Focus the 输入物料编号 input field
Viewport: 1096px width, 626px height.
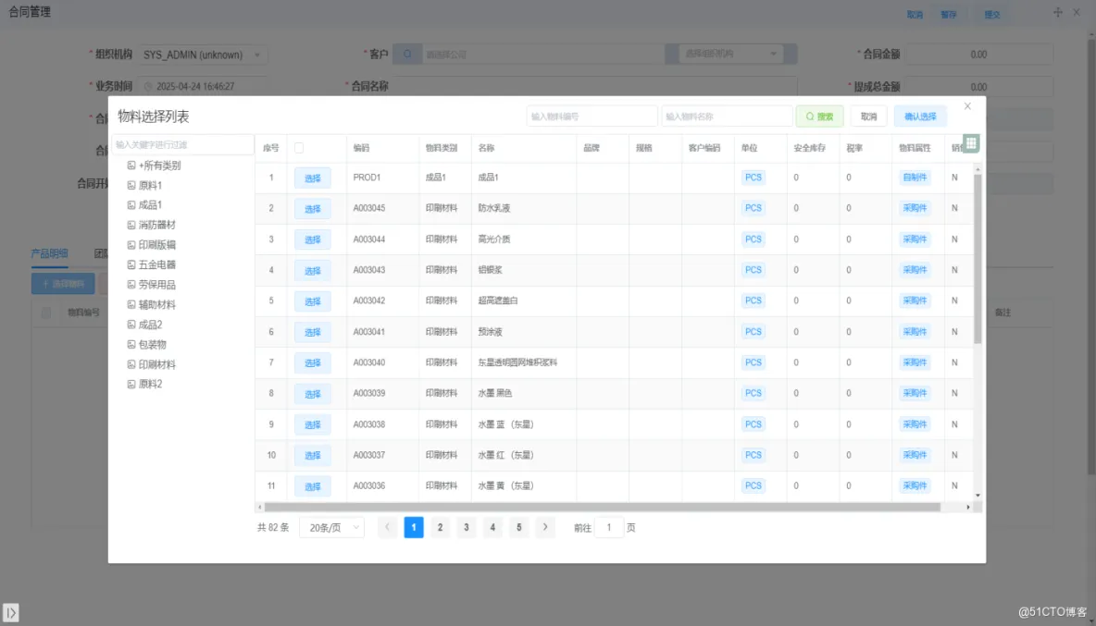coord(592,117)
